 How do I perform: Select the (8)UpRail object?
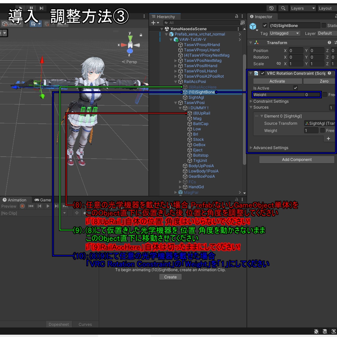(201, 113)
